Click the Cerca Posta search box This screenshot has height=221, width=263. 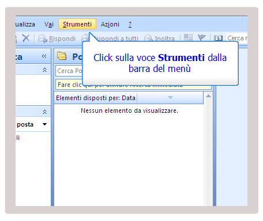(x=69, y=71)
